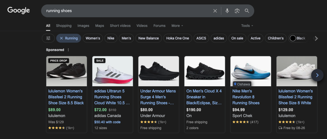Image resolution: width=327 pixels, height=139 pixels.
Task: Open the Tools dropdown
Action: pos(247,26)
